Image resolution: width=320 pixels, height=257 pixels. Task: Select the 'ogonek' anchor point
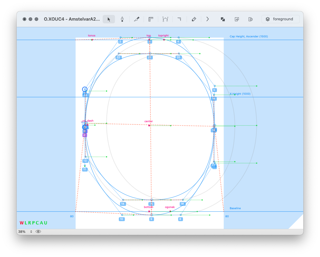[x=170, y=211]
